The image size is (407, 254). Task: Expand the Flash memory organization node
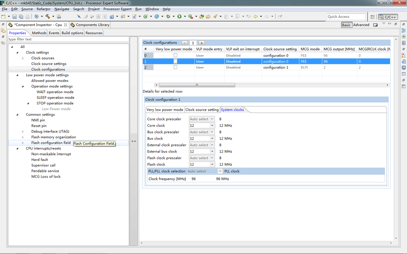tap(23, 137)
